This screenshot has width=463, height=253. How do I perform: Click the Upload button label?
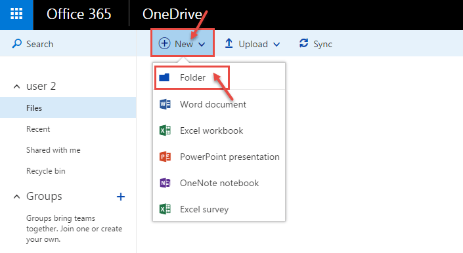click(x=253, y=44)
